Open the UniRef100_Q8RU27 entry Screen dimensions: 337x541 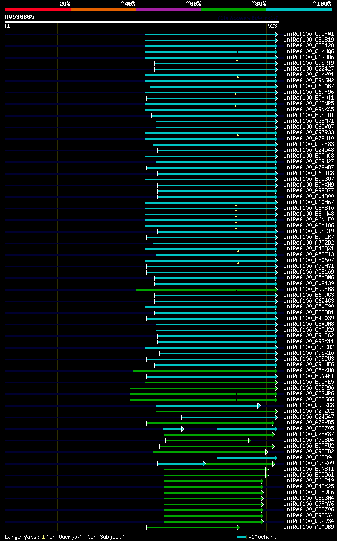coord(309,161)
